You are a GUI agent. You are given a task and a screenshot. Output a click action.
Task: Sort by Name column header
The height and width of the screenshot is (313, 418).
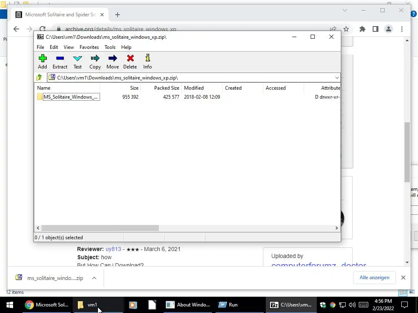(67, 88)
